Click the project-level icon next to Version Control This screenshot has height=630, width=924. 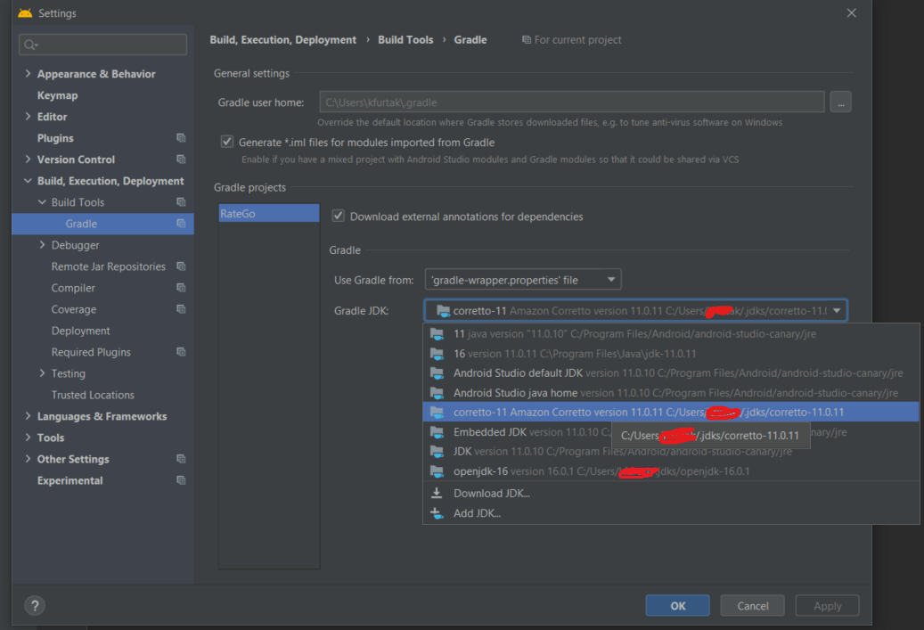pyautogui.click(x=181, y=160)
